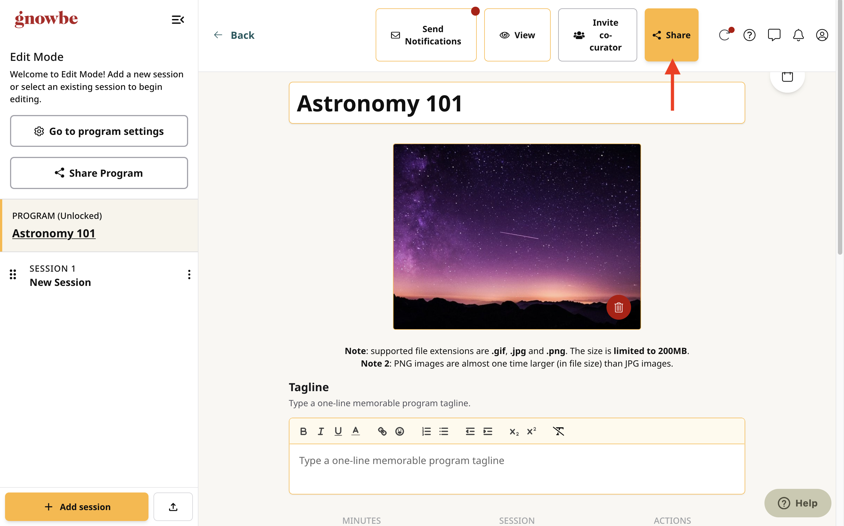Open the notifications bell
The width and height of the screenshot is (844, 526).
798,35
